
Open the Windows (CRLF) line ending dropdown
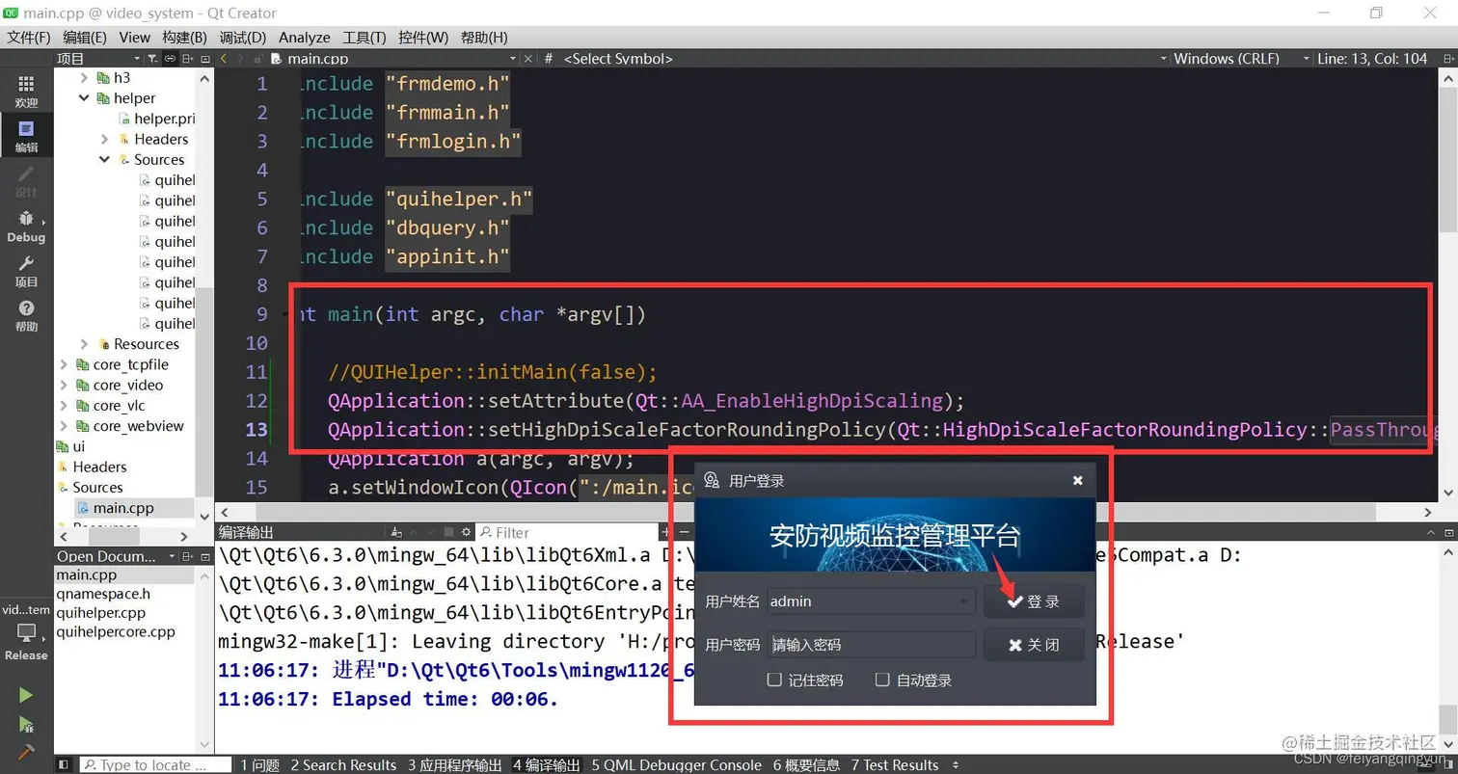[x=1229, y=58]
